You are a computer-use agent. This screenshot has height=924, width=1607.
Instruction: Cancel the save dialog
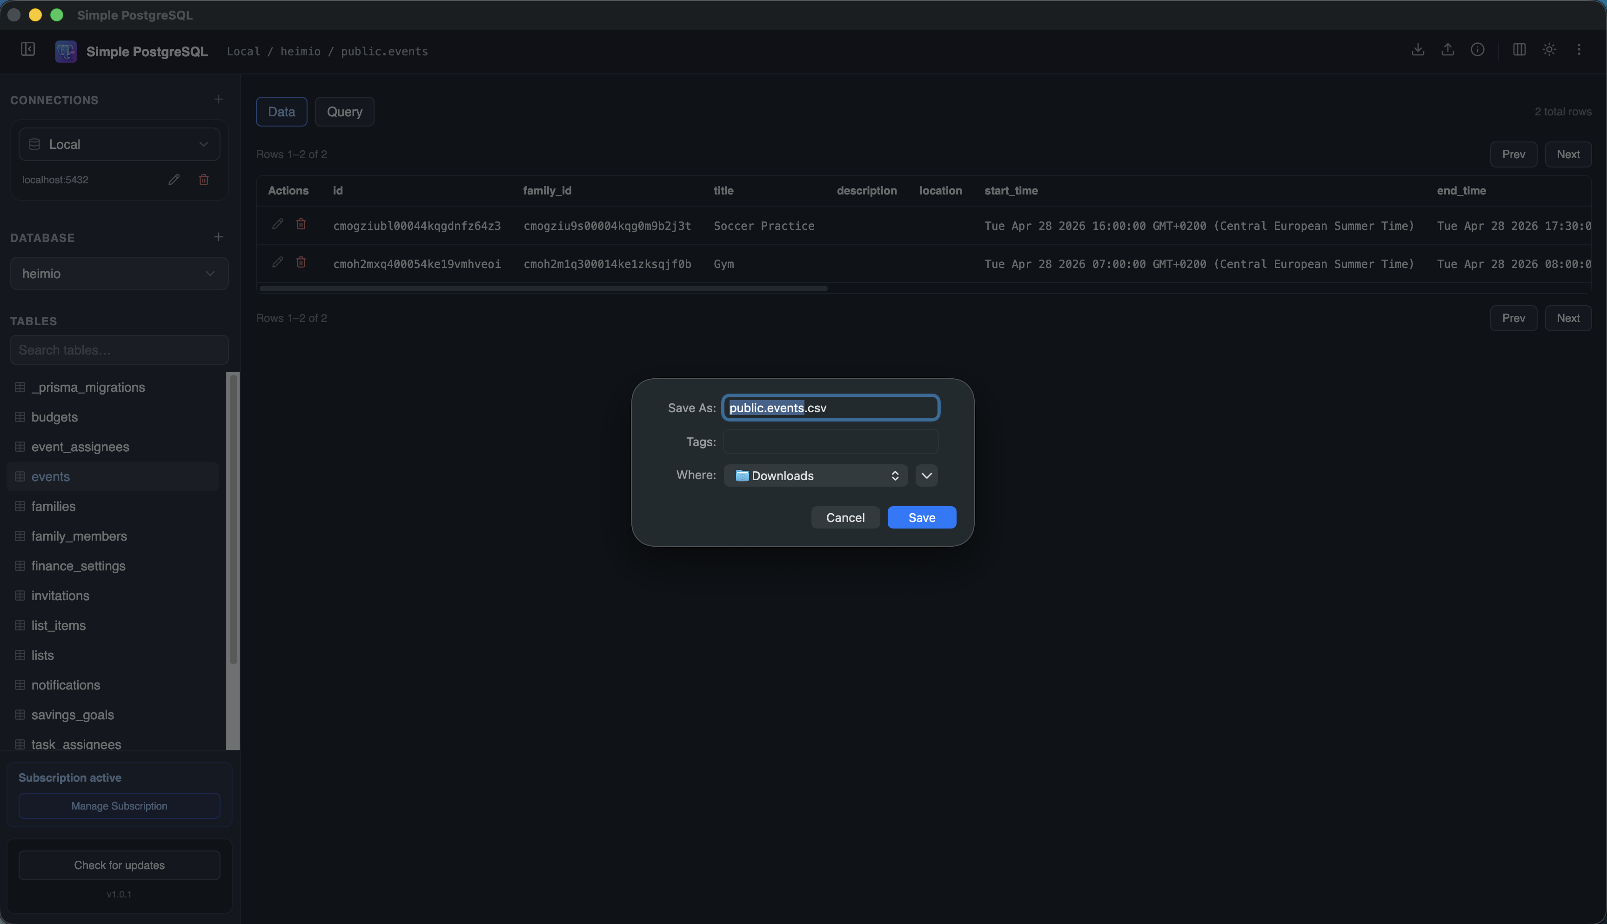(x=845, y=517)
